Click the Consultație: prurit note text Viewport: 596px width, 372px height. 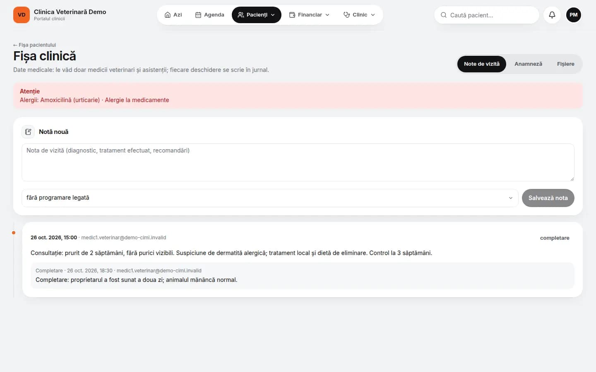[x=231, y=253]
